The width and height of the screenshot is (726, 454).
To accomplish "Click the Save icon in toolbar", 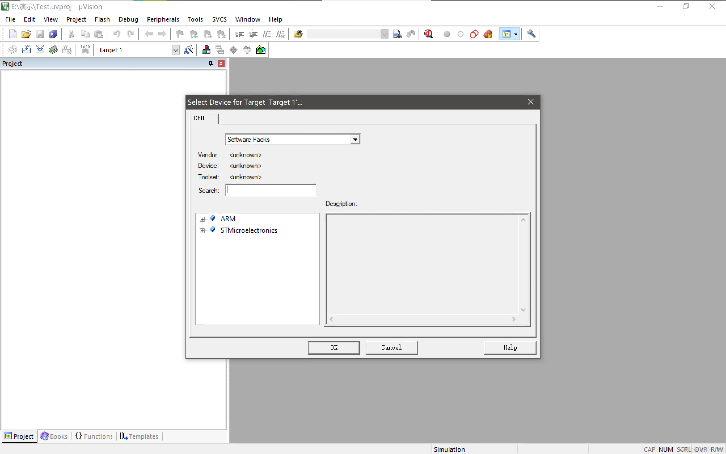I will (x=40, y=34).
